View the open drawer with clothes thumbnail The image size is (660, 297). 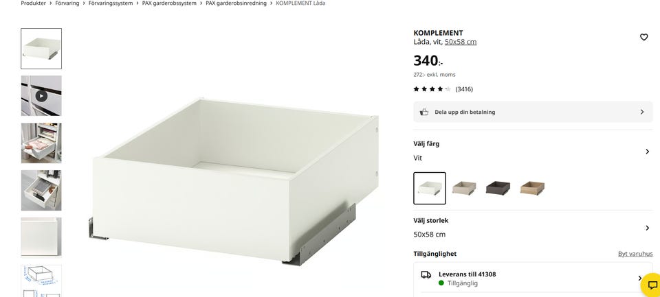(41, 143)
